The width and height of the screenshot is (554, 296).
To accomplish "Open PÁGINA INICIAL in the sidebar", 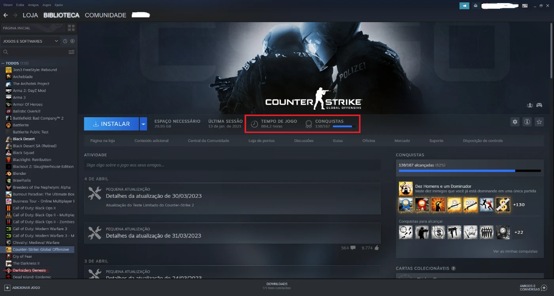I will (32, 28).
